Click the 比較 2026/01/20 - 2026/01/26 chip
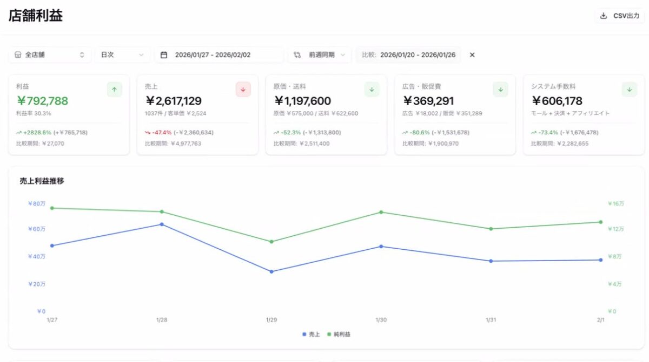This screenshot has width=649, height=362. pyautogui.click(x=409, y=55)
